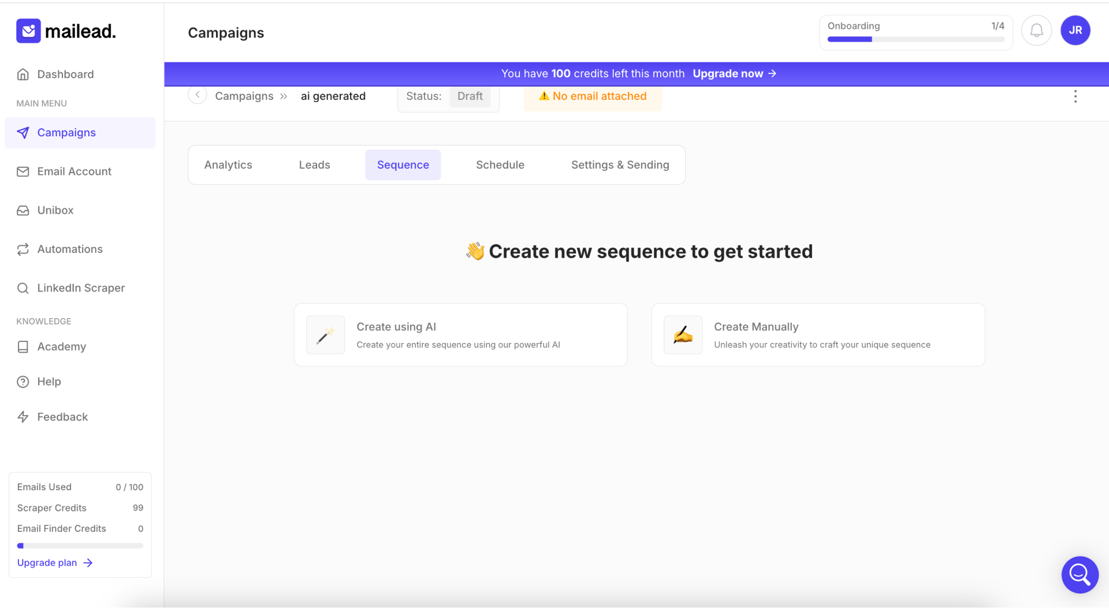
Task: Expand the Automations sidebar item
Action: tap(70, 249)
